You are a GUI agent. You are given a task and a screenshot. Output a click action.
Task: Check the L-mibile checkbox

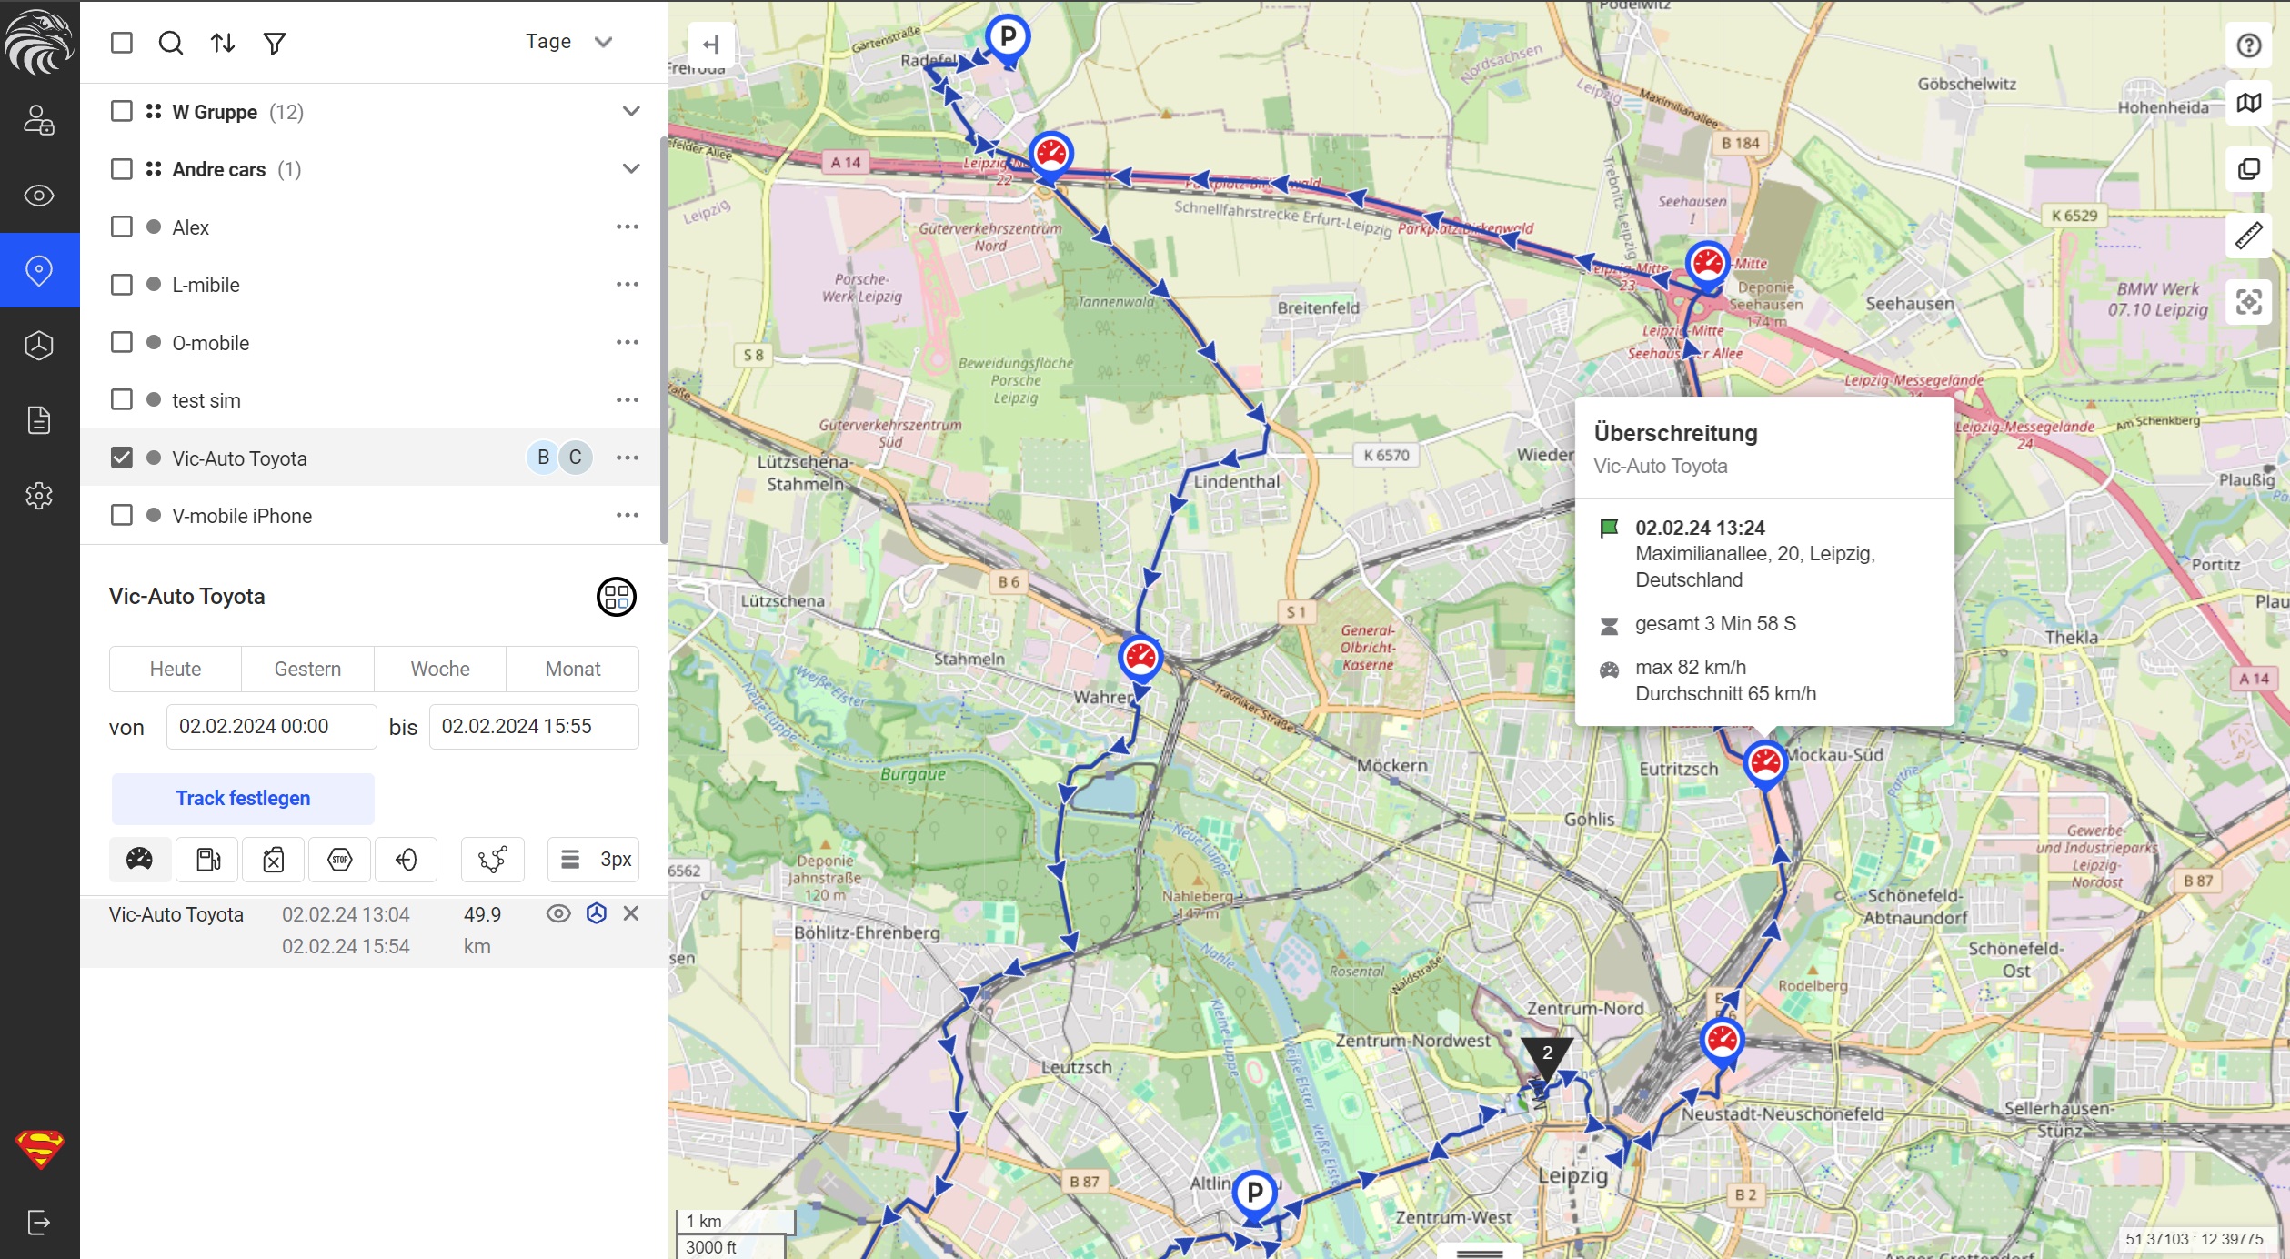click(x=121, y=285)
